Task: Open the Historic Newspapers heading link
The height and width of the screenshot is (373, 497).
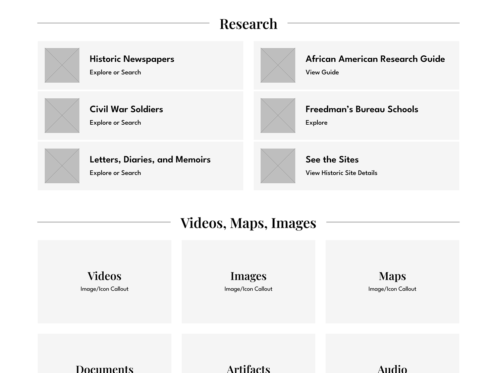Action: tap(132, 59)
